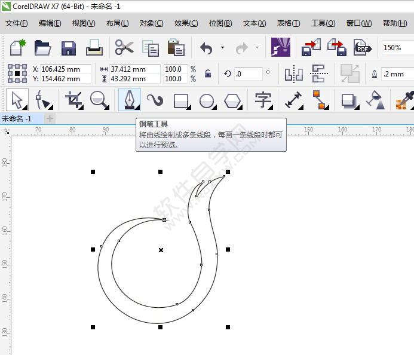Open the zoom level 150% combo box

pyautogui.click(x=396, y=47)
